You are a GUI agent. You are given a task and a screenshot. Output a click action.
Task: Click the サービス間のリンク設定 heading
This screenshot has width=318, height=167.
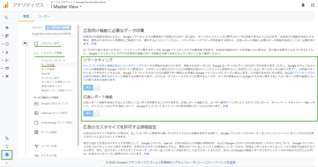[46, 98]
